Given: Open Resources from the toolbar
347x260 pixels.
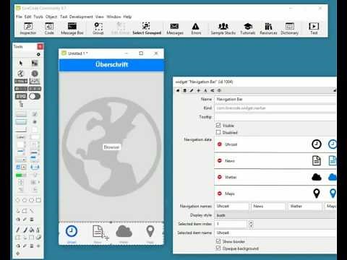Looking at the screenshot, I should coord(268,28).
